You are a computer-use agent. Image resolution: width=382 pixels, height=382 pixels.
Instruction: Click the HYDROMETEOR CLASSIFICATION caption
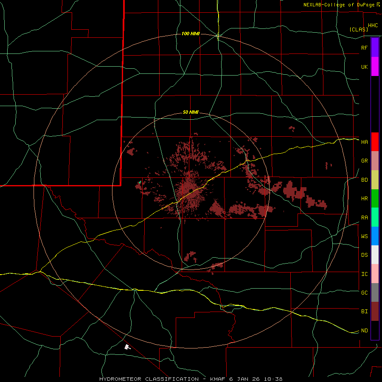click(149, 379)
